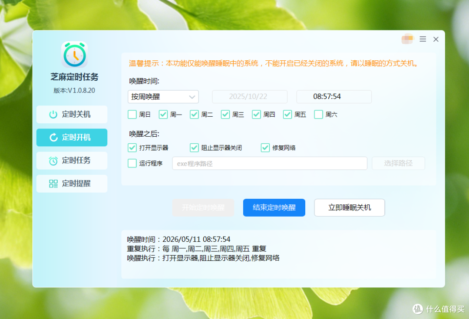Click the 重复执行 status line
The width and height of the screenshot is (469, 319).
197,249
